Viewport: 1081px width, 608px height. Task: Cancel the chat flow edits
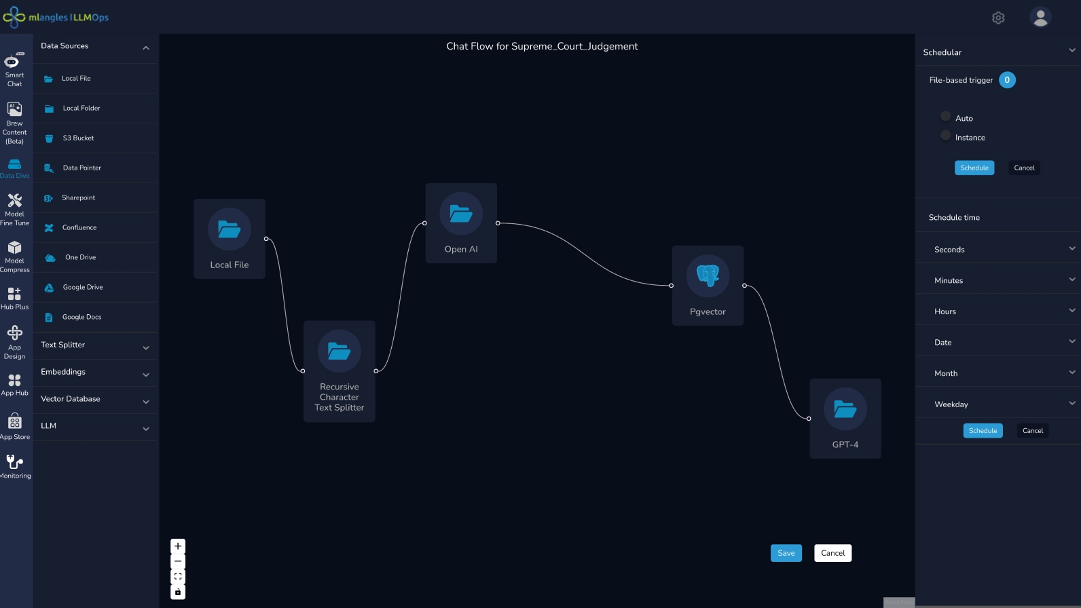pos(832,553)
